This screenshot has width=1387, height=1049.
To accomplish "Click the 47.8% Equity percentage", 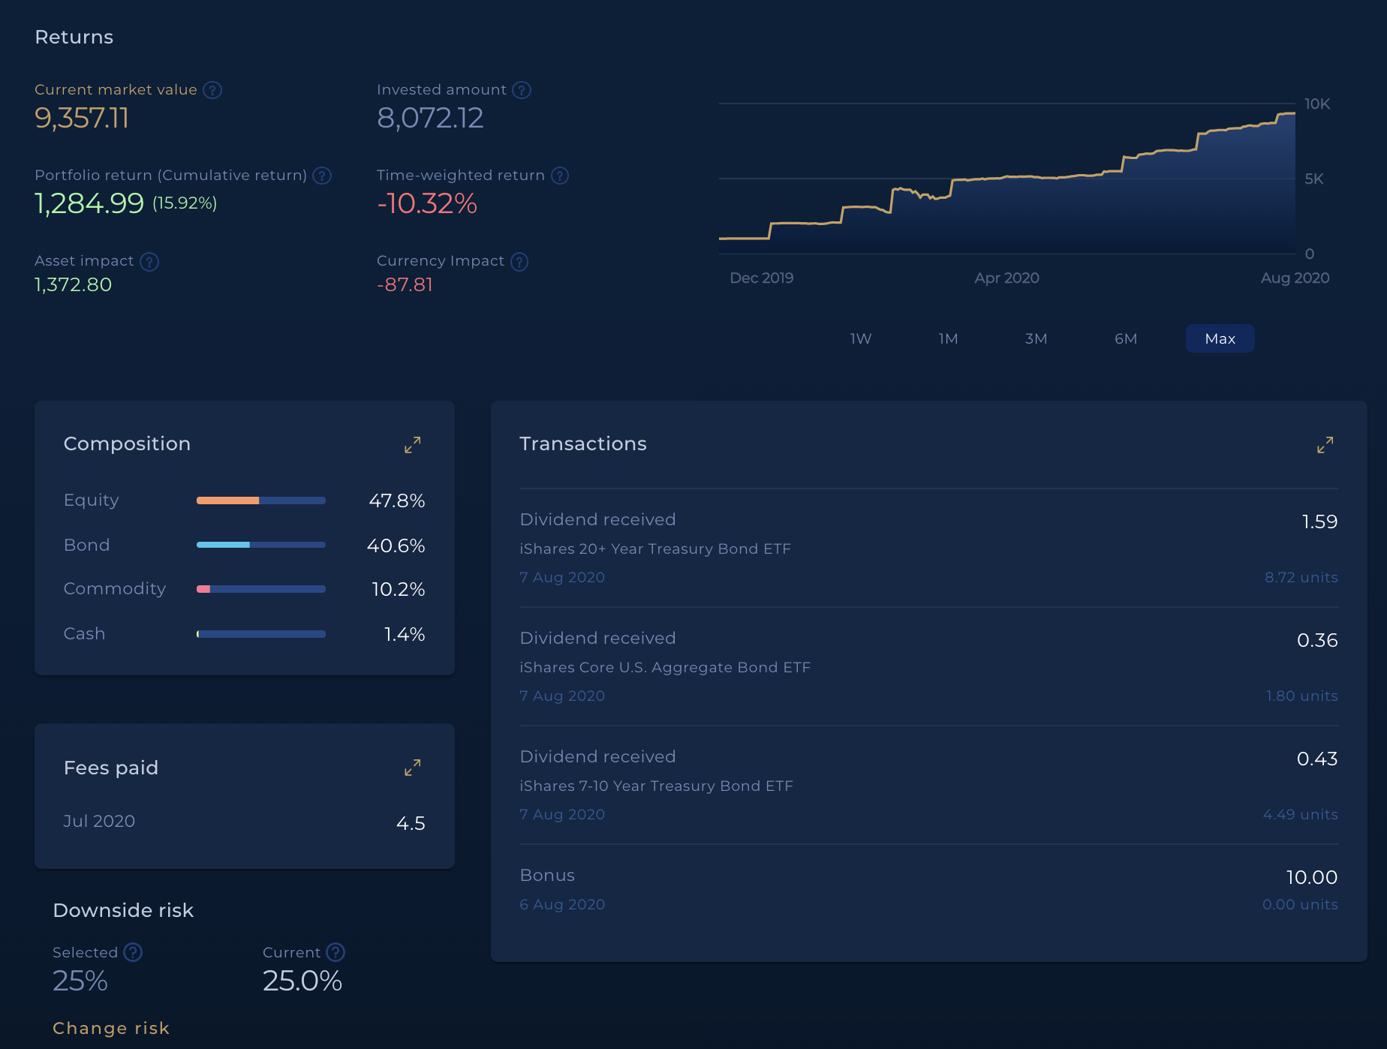I will [x=397, y=500].
